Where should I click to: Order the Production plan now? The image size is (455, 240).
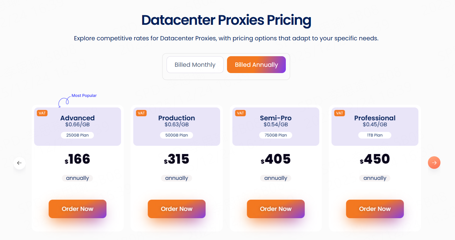pyautogui.click(x=176, y=209)
